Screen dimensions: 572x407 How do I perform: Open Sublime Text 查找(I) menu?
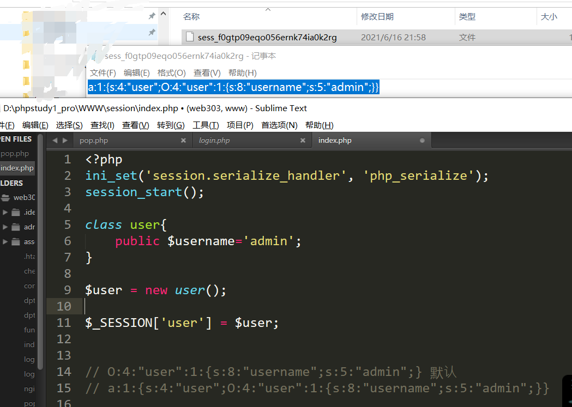coord(102,125)
